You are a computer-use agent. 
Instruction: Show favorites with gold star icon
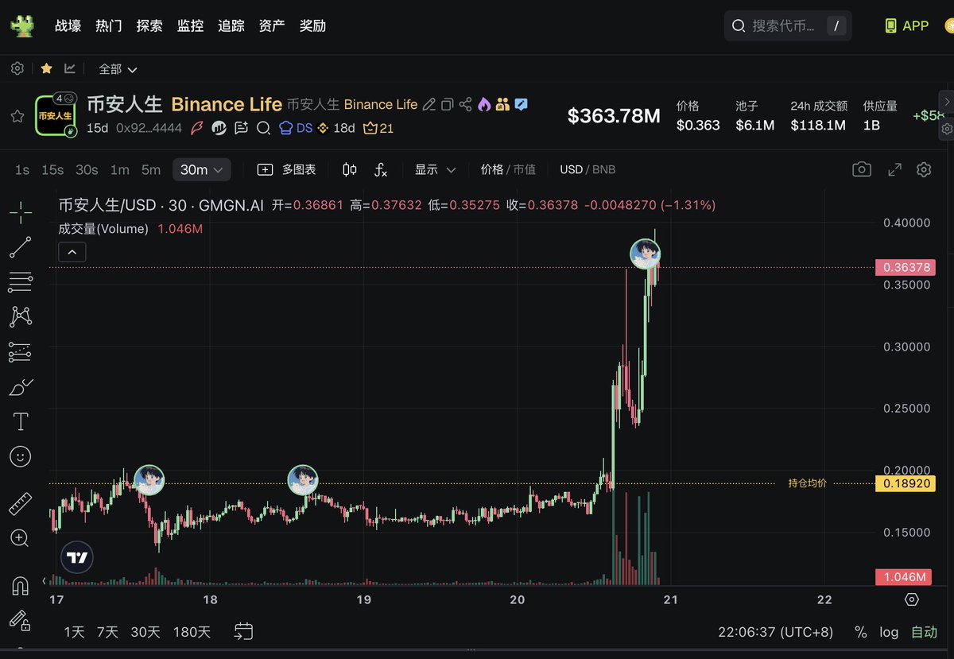point(46,68)
